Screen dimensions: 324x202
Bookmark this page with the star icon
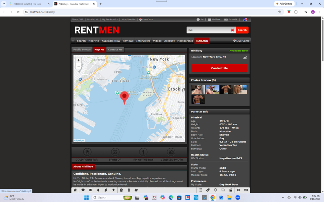tap(280, 12)
